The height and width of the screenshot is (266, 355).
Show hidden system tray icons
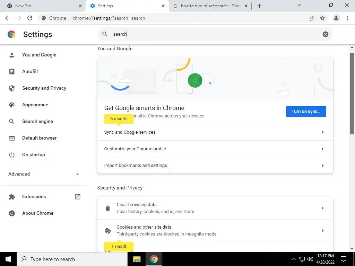pos(293,259)
